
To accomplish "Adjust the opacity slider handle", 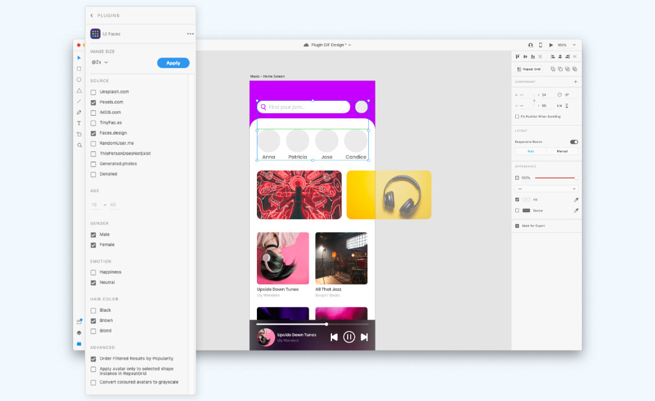I will 576,178.
